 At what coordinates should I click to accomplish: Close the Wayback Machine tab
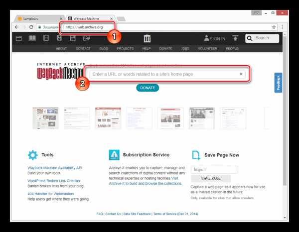111,18
